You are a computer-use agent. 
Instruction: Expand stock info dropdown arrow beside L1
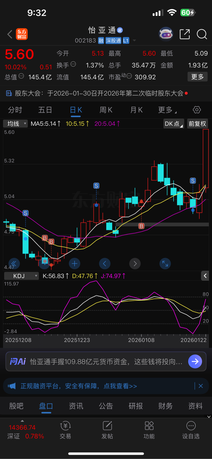[134, 41]
